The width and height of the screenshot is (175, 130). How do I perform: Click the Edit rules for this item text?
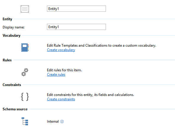(64, 70)
